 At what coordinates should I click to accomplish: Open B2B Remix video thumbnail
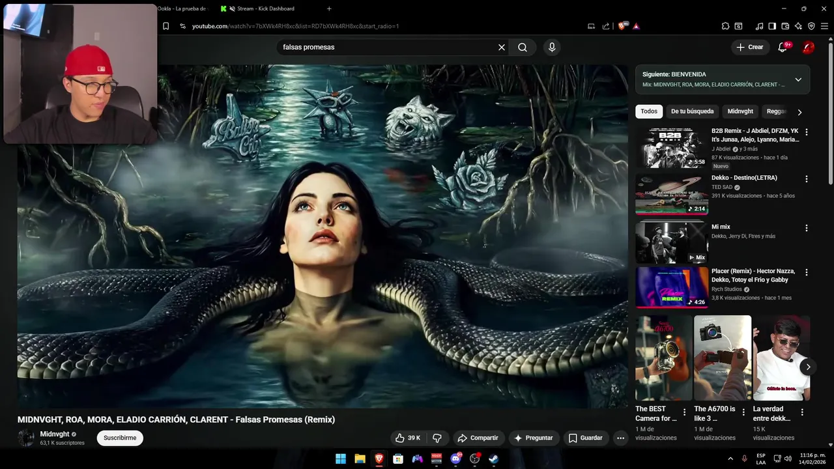point(672,148)
